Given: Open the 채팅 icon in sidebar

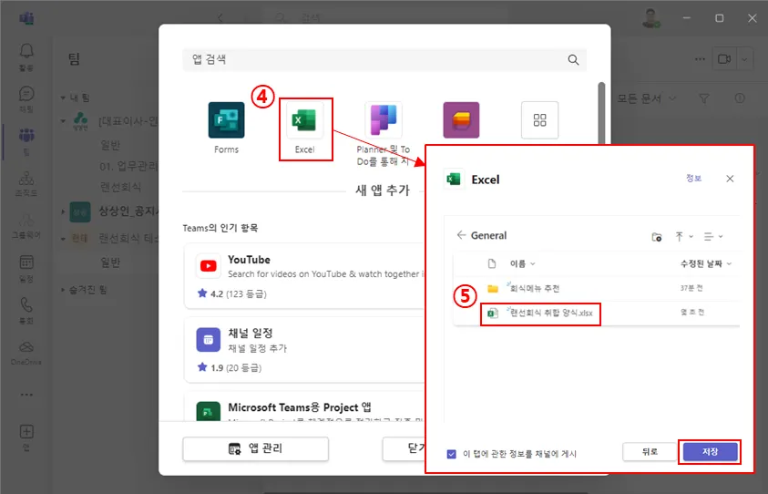Looking at the screenshot, I should click(26, 98).
